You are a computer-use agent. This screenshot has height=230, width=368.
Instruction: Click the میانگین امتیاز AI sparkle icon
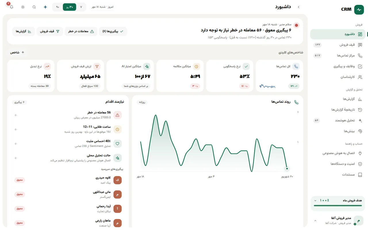tap(147, 66)
